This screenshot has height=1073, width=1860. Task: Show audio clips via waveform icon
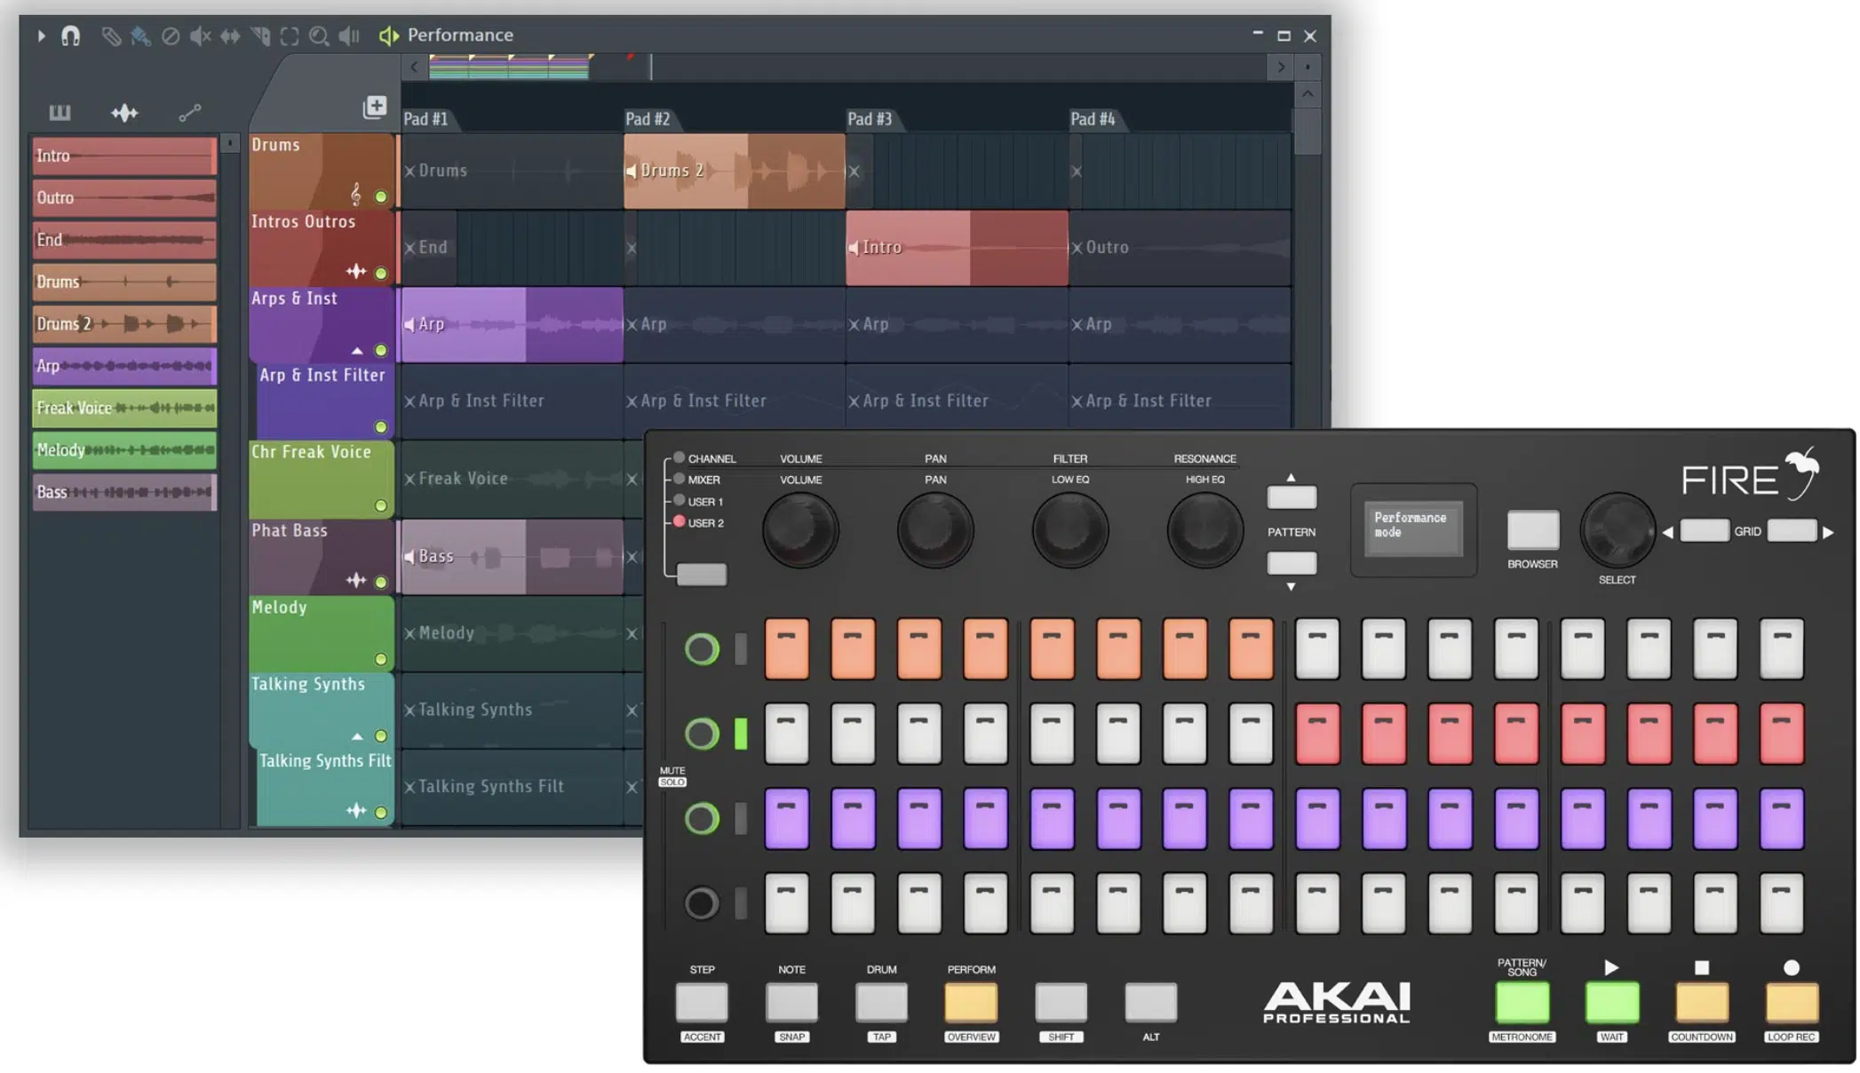[x=124, y=112]
